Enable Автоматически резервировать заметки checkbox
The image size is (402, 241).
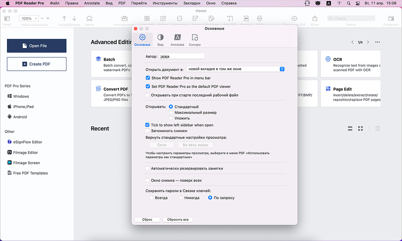coord(147,168)
